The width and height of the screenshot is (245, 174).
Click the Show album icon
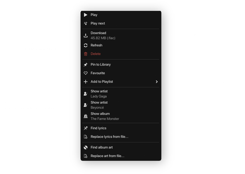click(x=86, y=116)
